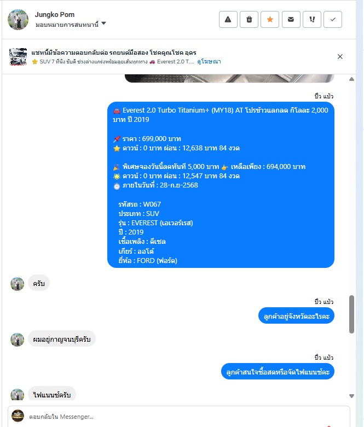Viewport: 364px width, 427px height.
Task: Click the scroll down arrow in chat
Action: (352, 396)
